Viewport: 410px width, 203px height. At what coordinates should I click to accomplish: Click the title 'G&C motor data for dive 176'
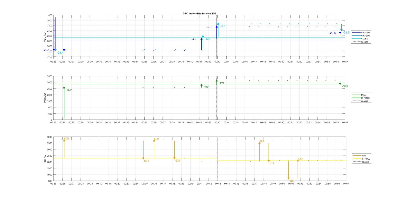pos(199,13)
